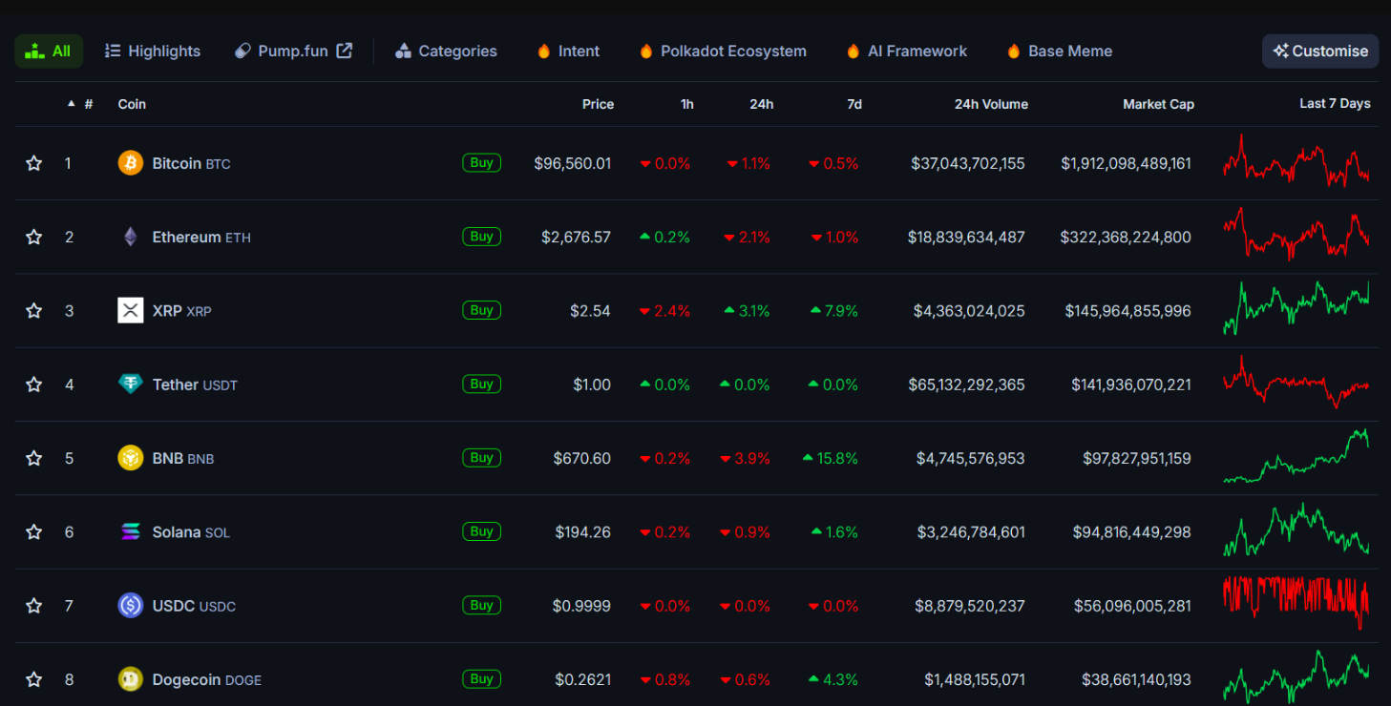Open Ethereum's 7-day sparkline chart
The image size is (1391, 706).
pyautogui.click(x=1296, y=234)
